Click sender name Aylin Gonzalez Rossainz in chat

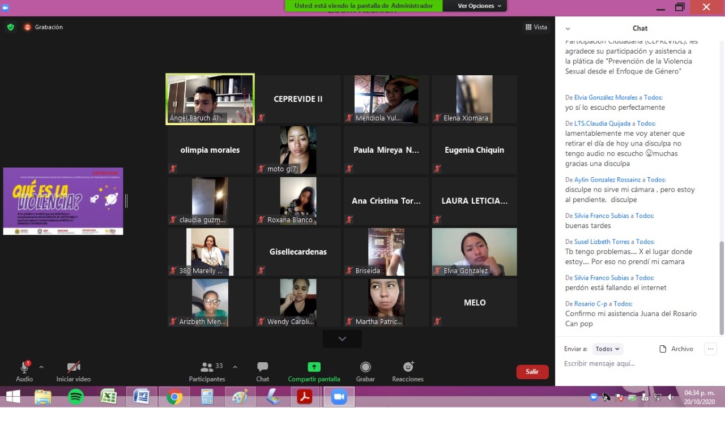point(608,180)
